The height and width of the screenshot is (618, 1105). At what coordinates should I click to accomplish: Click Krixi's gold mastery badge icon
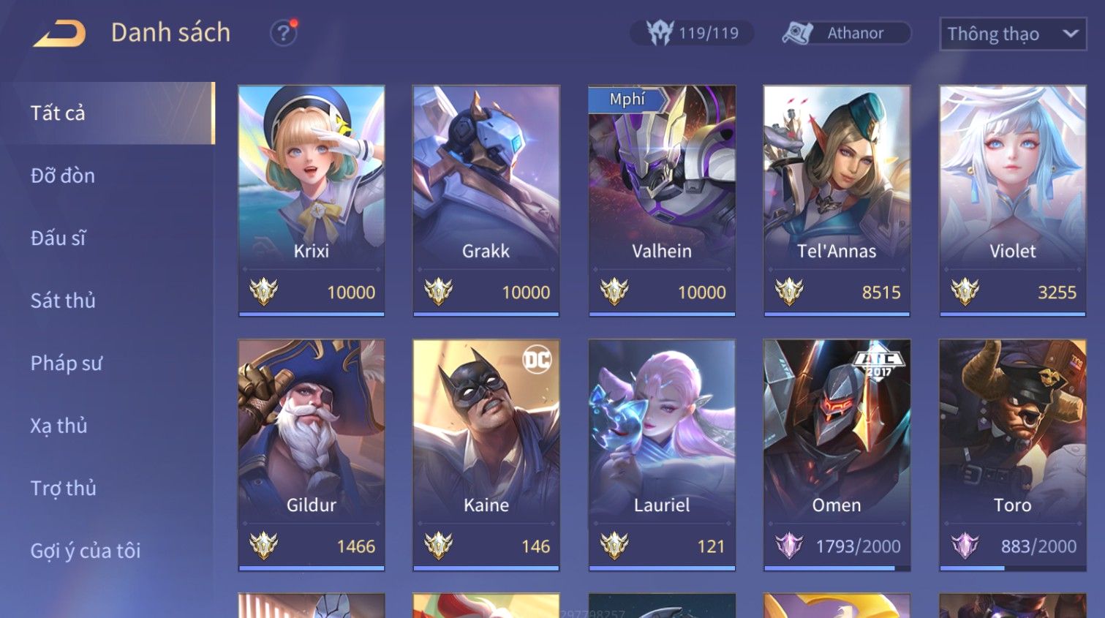tap(263, 292)
